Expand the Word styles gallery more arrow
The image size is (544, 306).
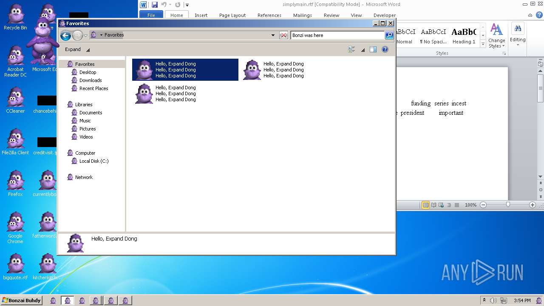point(483,44)
